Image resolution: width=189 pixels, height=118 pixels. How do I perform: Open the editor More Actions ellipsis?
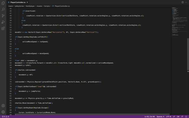click(186, 2)
